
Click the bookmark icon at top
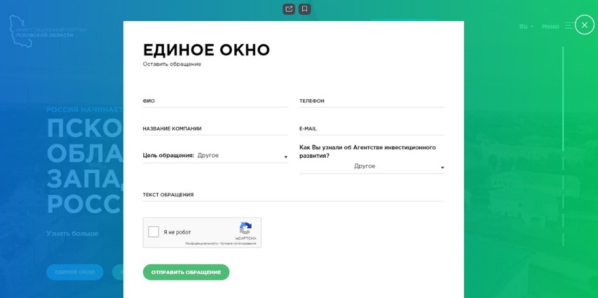(305, 9)
